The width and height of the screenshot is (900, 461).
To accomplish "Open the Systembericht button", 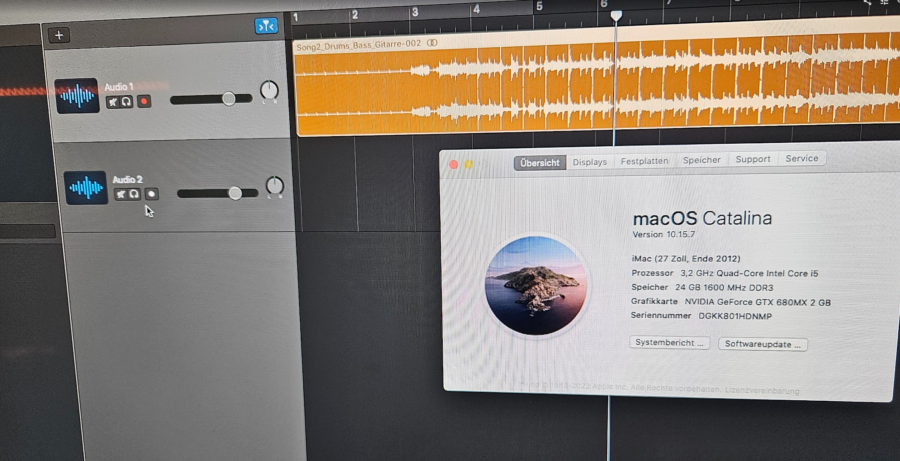I will pyautogui.click(x=669, y=343).
